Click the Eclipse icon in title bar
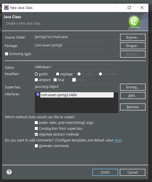The height and width of the screenshot is (182, 152). click(x=6, y=8)
